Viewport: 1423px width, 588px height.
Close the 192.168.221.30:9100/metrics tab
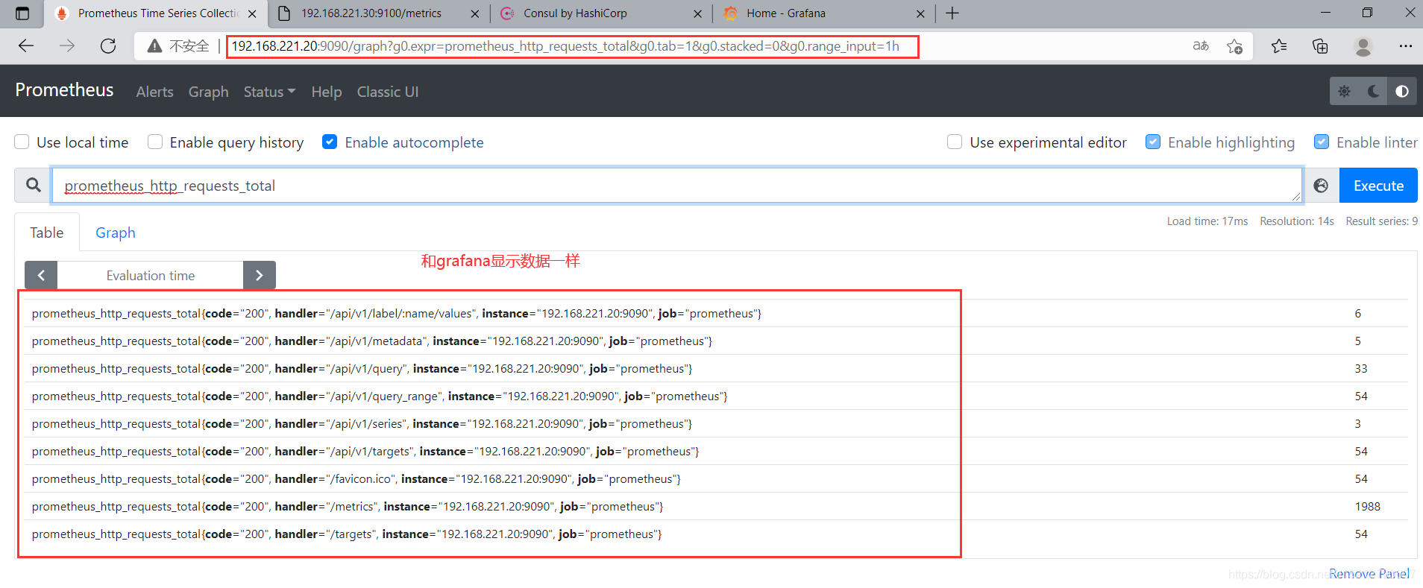tap(475, 13)
